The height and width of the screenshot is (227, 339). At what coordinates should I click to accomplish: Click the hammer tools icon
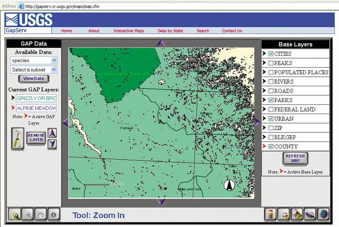pos(17,138)
